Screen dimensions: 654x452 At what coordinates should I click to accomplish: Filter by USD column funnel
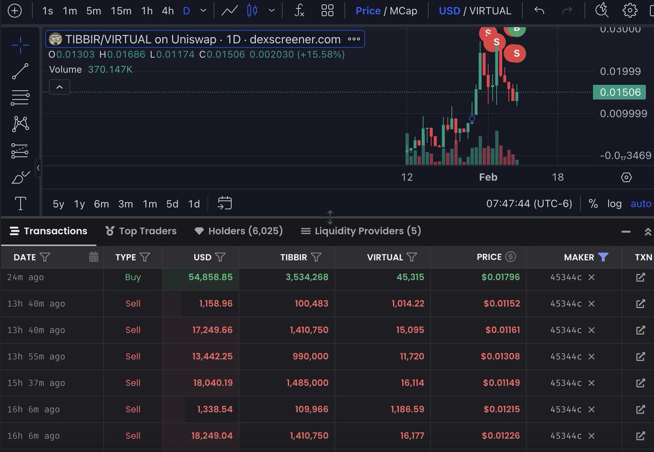tap(220, 257)
